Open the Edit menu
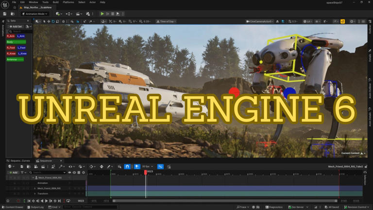Image resolution: width=373 pixels, height=210 pixels. tap(22, 2)
